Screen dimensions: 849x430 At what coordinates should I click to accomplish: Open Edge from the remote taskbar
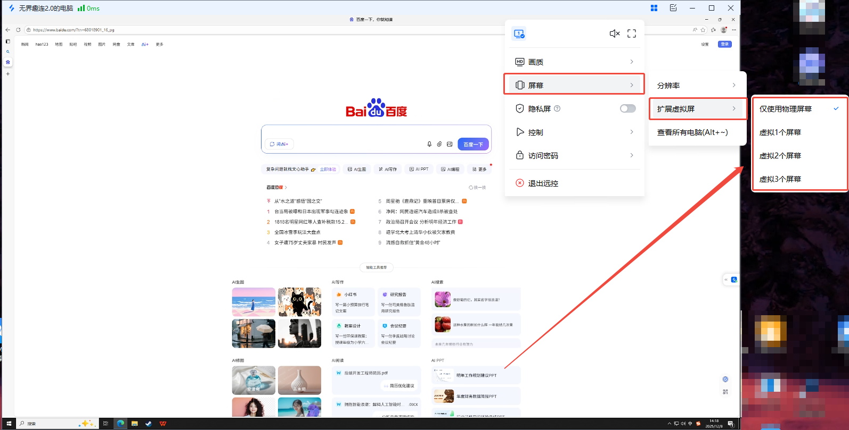pyautogui.click(x=120, y=424)
